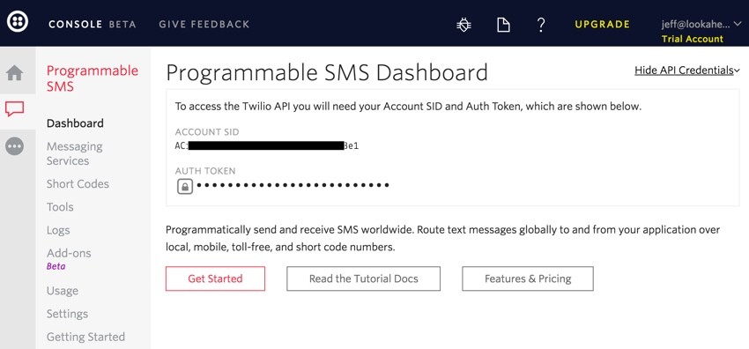Screen dimensions: 749x349
Task: Open the jeff@lookahe... account dropdown
Action: pyautogui.click(x=701, y=24)
